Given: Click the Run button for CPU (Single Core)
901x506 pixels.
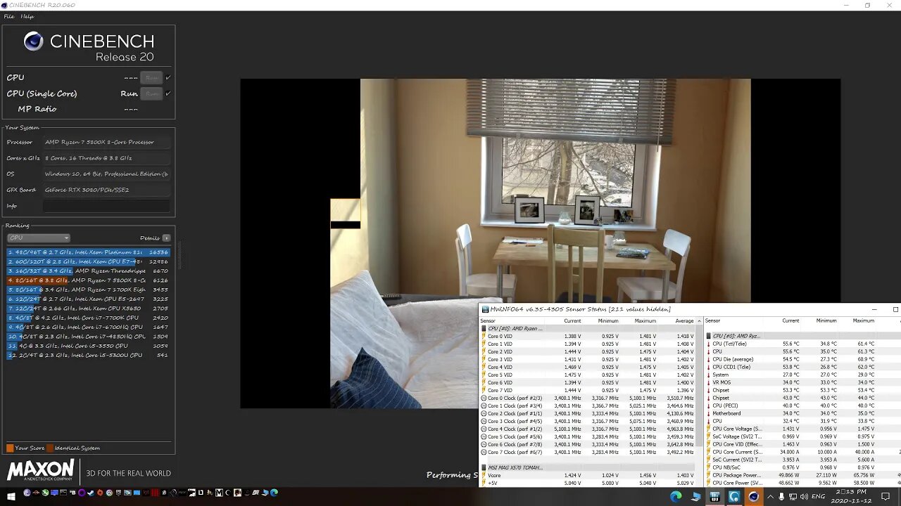Looking at the screenshot, I should pos(151,93).
